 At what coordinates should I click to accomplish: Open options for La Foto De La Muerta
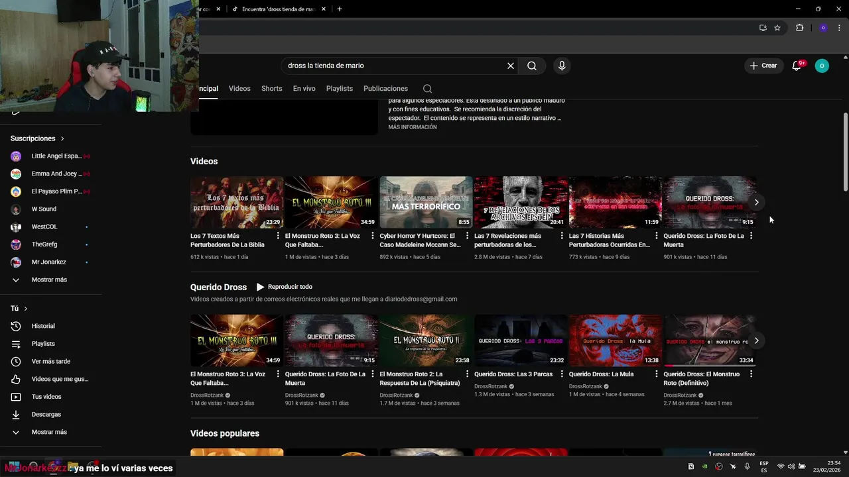(751, 236)
